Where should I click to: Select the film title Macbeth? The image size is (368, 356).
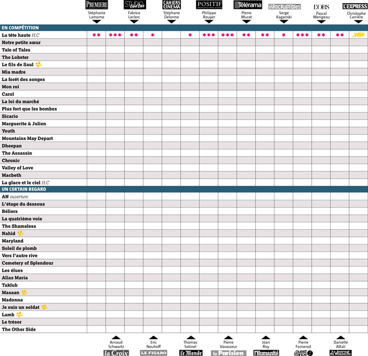(x=12, y=175)
